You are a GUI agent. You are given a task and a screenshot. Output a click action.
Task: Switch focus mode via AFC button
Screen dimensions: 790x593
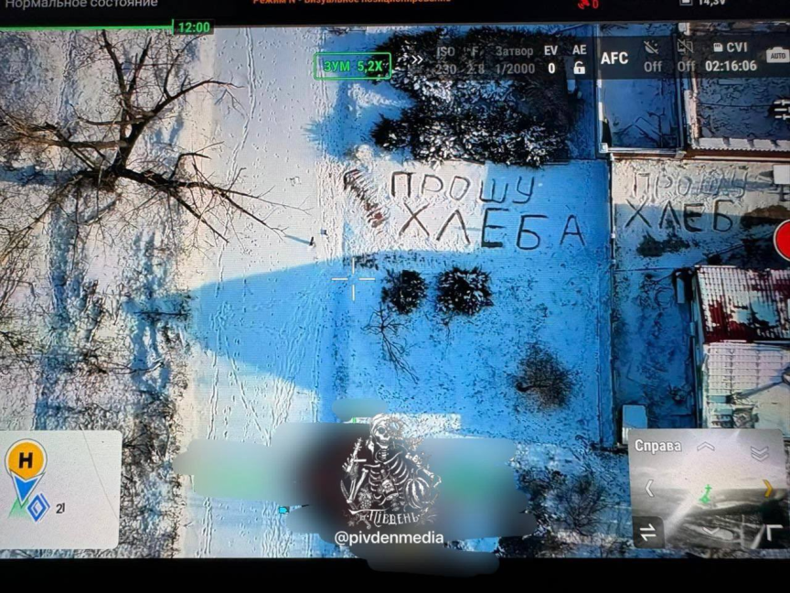coord(614,59)
